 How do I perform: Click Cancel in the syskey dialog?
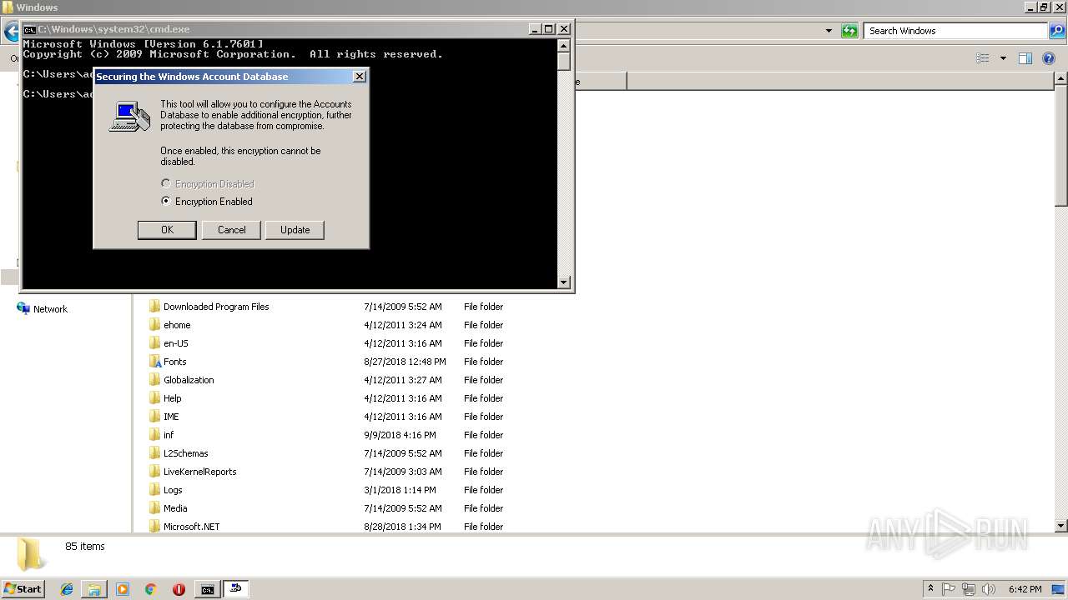tap(231, 230)
